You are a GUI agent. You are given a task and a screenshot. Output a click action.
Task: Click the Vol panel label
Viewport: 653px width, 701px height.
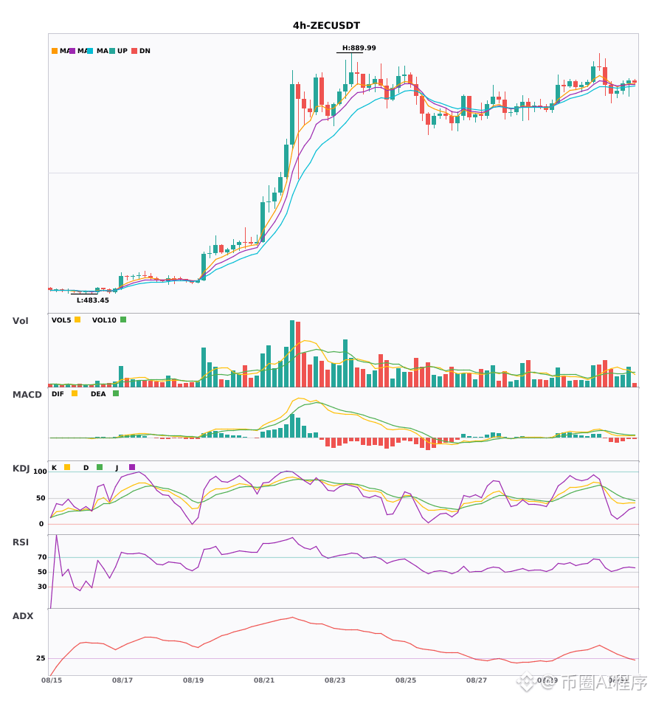click(x=20, y=321)
